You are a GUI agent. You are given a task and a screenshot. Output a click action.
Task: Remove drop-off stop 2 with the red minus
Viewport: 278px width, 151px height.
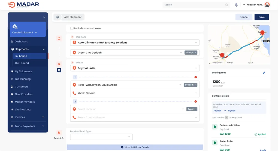point(195,101)
